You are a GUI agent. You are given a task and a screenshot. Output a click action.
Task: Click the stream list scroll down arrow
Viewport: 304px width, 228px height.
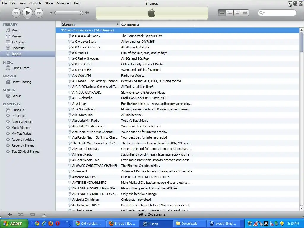click(301, 209)
